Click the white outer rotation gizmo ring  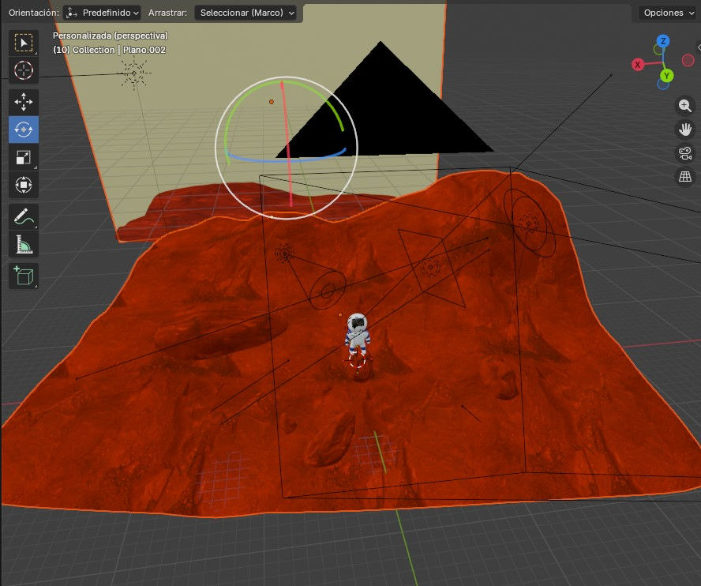coord(286,77)
